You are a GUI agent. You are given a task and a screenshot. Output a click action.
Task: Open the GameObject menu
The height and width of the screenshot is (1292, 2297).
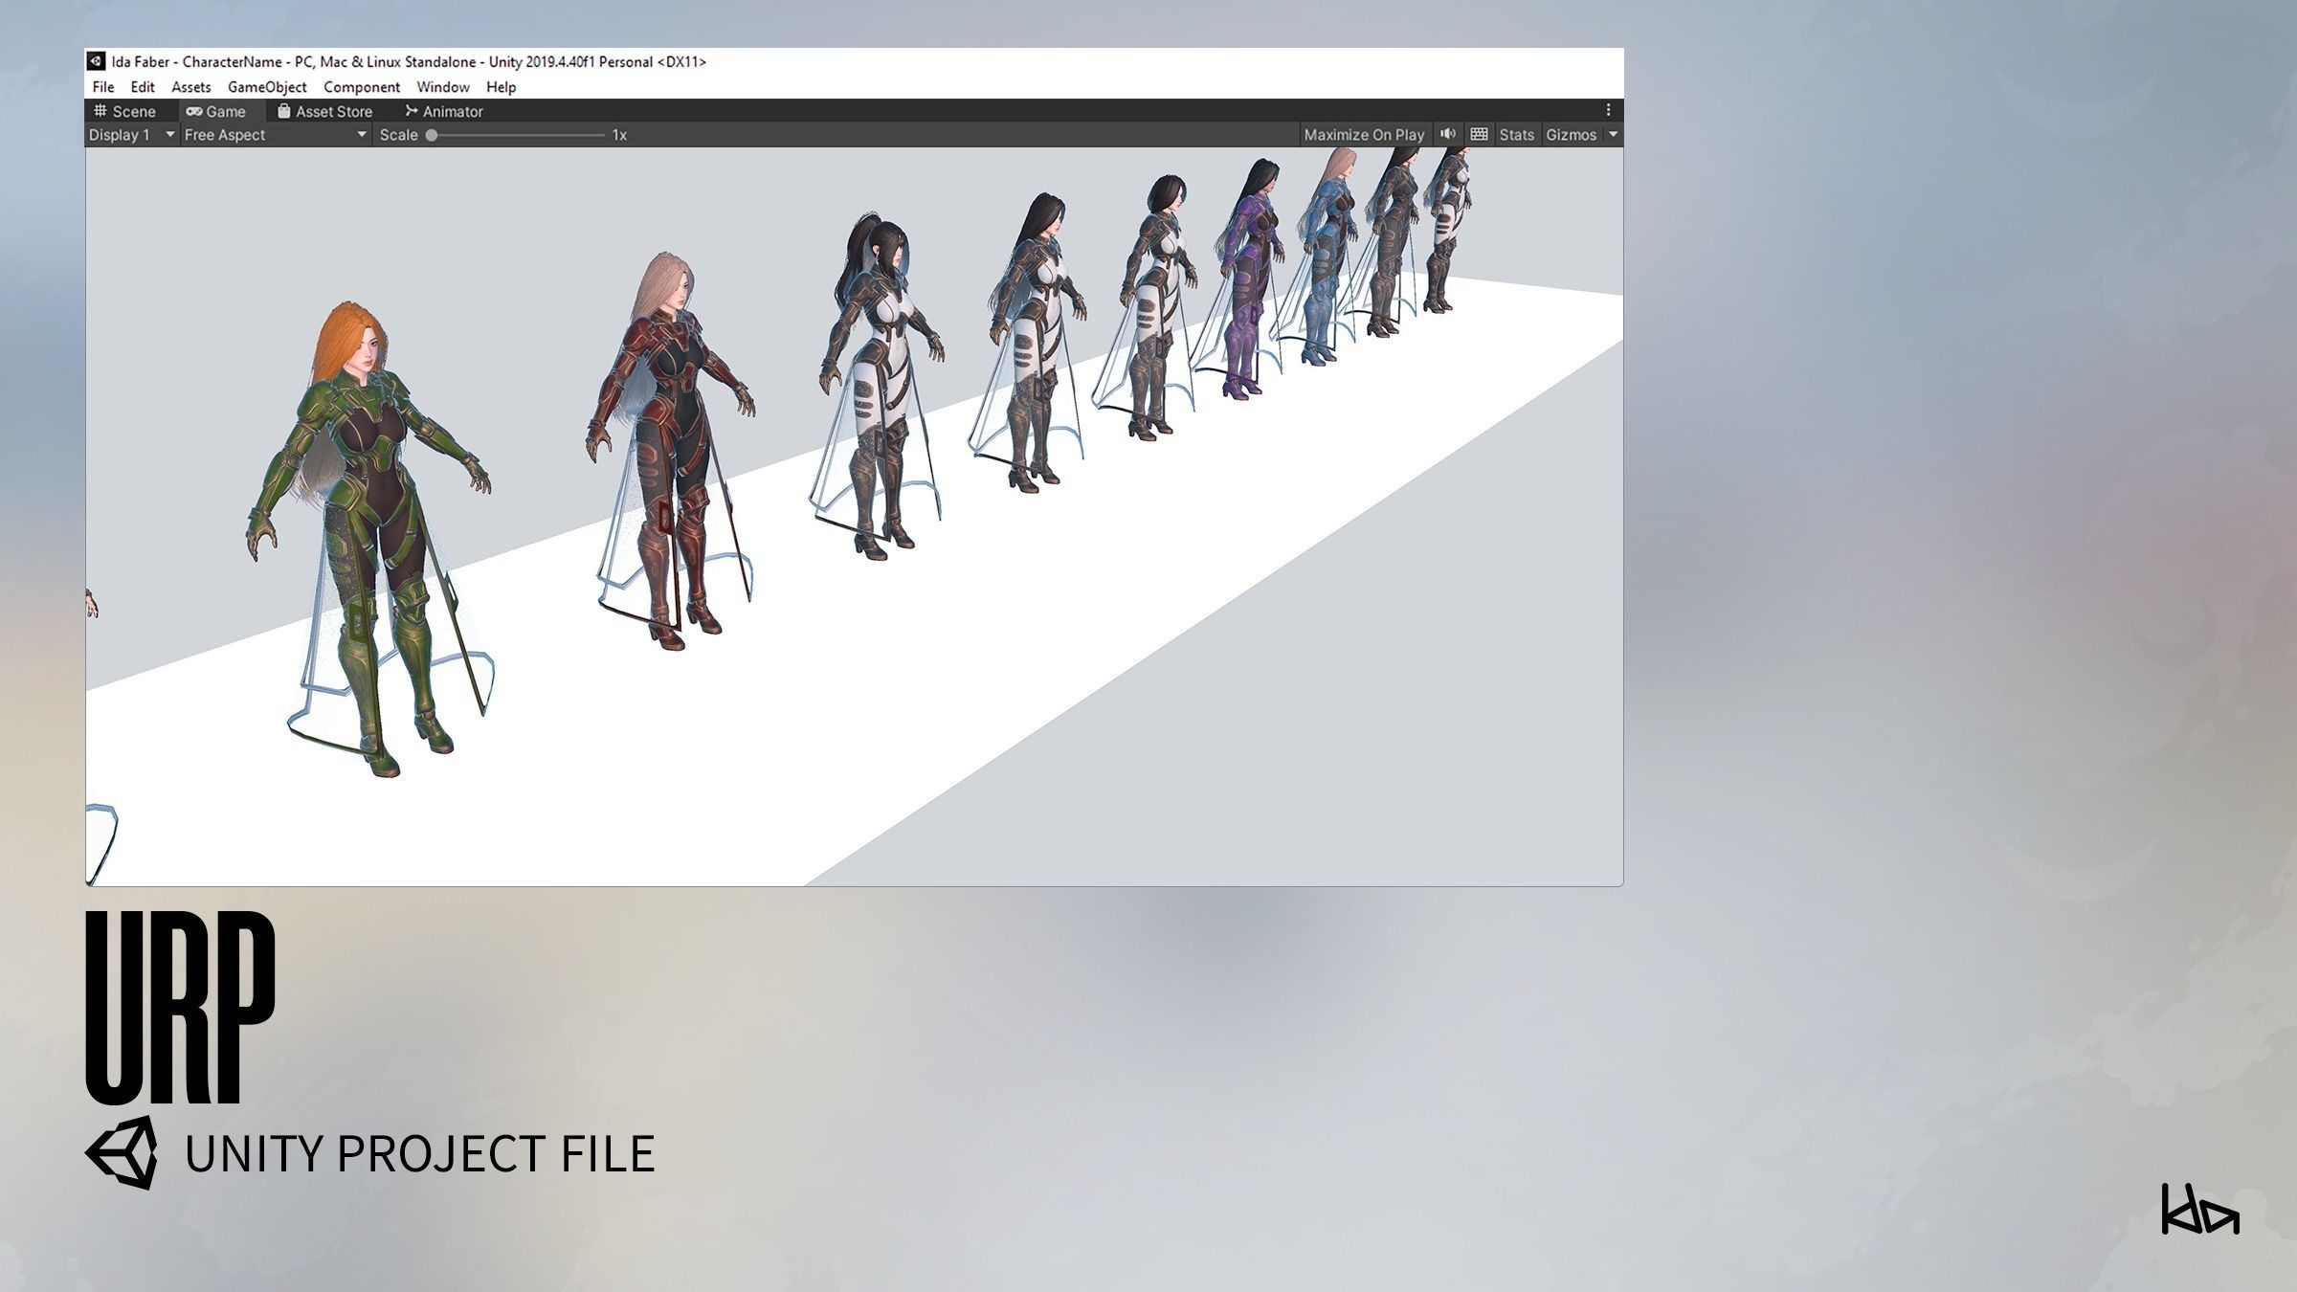tap(267, 87)
